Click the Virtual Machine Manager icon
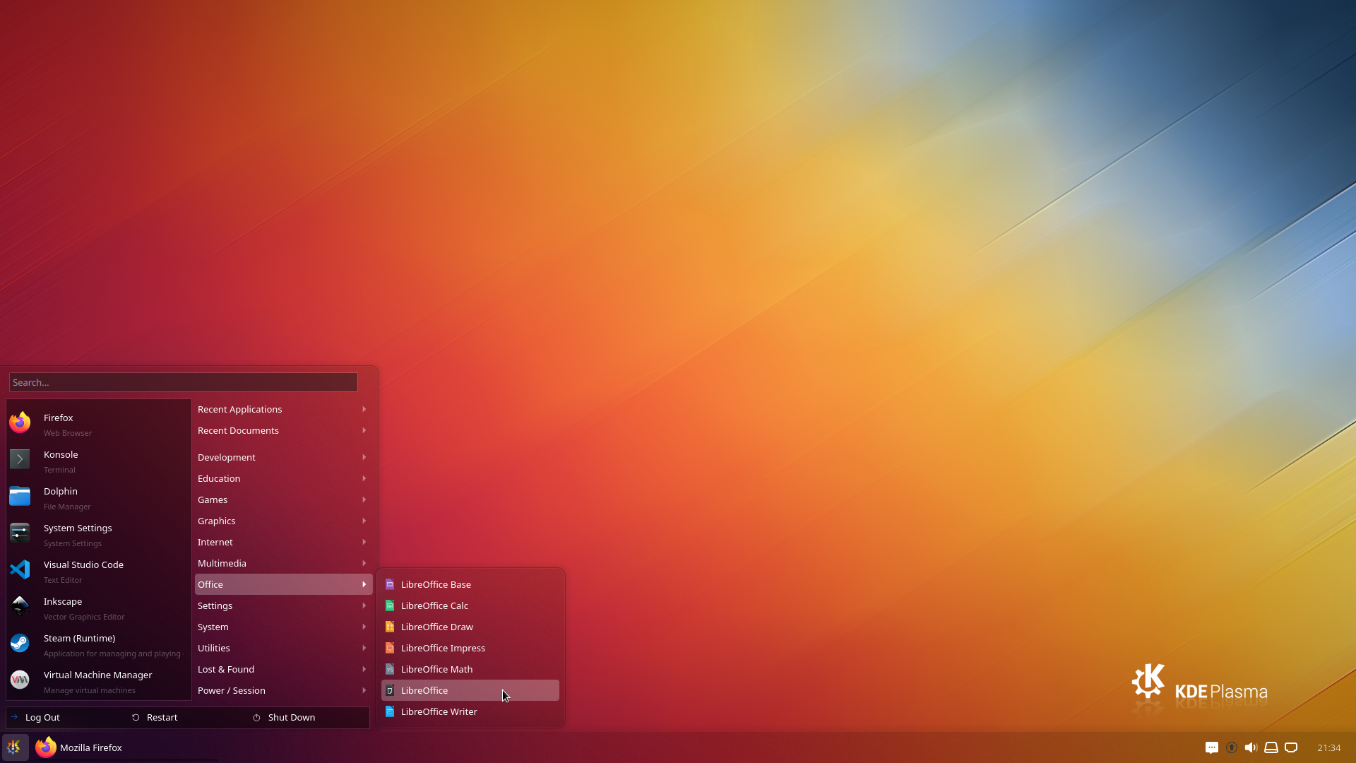1356x763 pixels. pyautogui.click(x=20, y=680)
